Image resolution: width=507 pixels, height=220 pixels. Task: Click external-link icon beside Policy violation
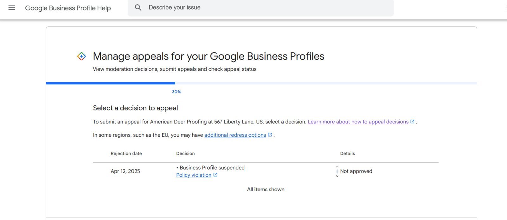pyautogui.click(x=215, y=175)
